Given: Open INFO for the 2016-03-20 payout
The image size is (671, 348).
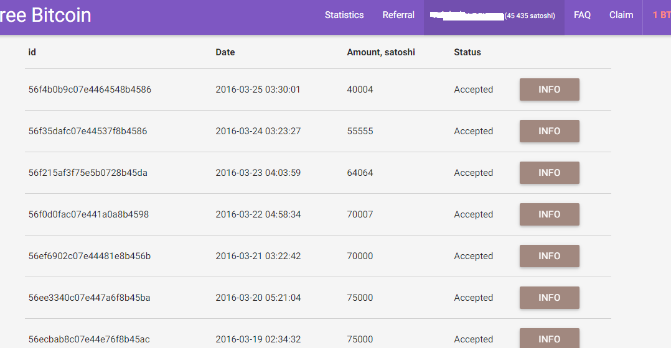Looking at the screenshot, I should pos(549,298).
